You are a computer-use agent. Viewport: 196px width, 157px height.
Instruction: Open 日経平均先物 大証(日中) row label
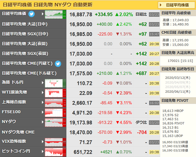24,24
